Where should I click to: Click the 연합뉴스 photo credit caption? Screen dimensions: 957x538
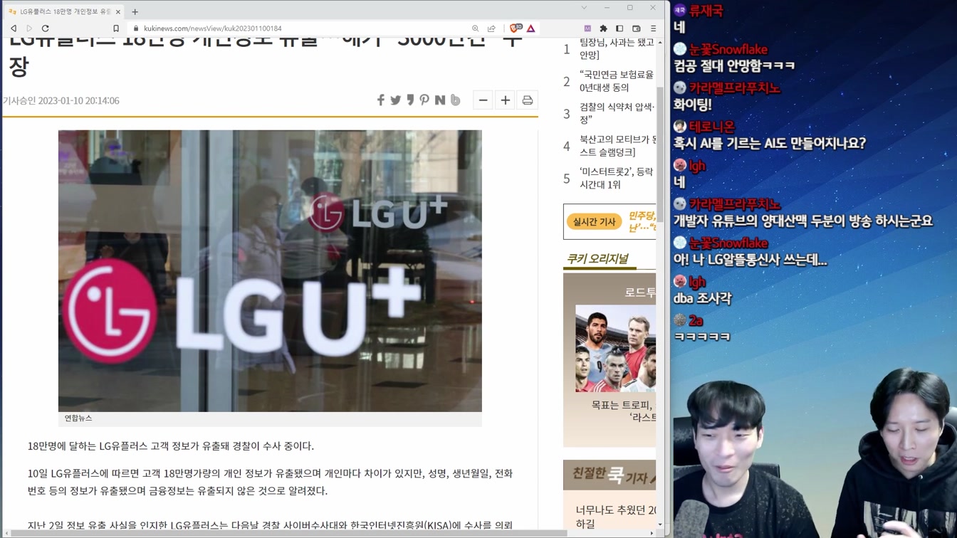78,418
